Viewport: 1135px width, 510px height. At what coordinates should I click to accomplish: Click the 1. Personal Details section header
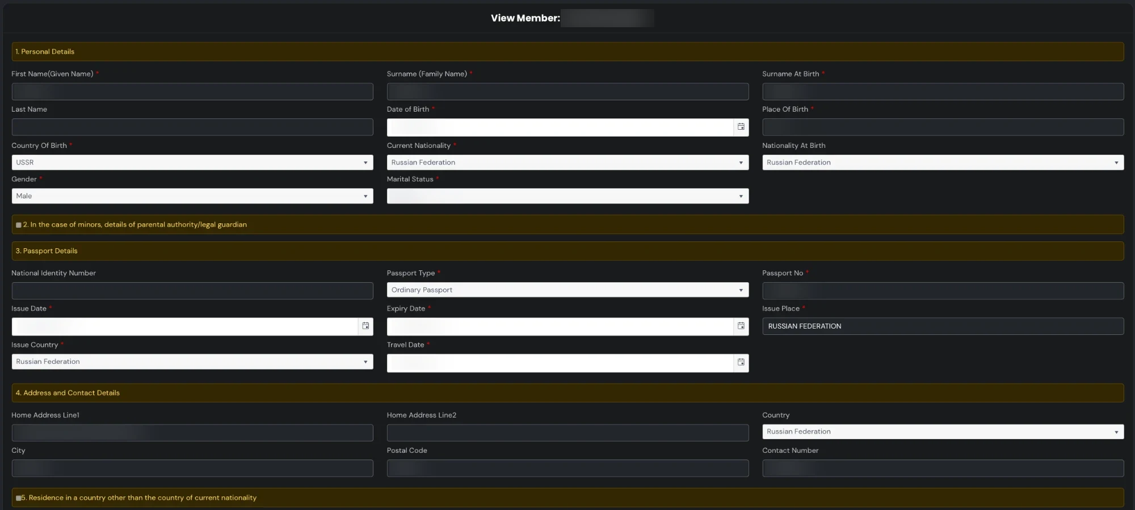tap(567, 52)
